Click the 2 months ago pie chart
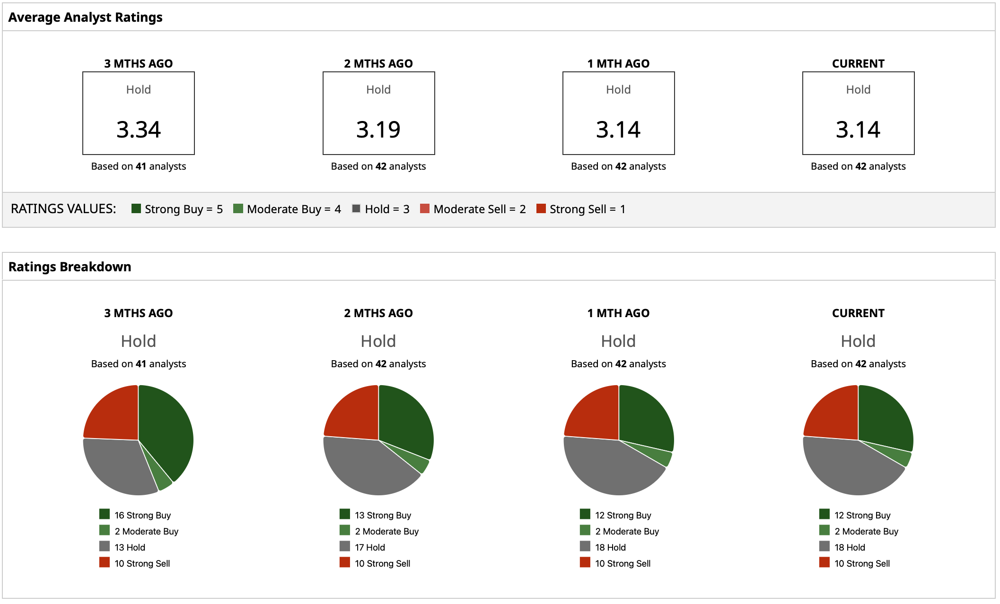Screen dimensions: 1000x604 378,440
